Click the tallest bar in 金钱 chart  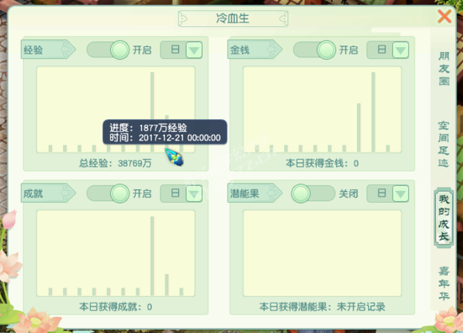tap(374, 112)
